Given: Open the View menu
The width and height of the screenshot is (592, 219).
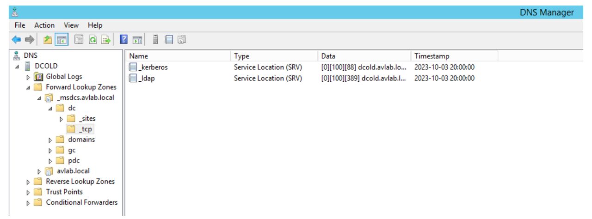Looking at the screenshot, I should pos(71,25).
